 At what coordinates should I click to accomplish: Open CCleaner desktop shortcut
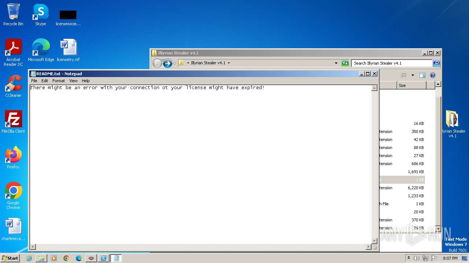coord(13,86)
